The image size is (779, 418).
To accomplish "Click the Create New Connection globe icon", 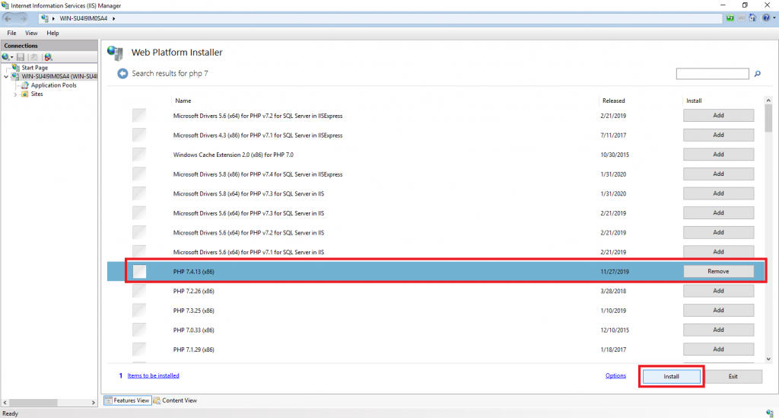I will pos(6,57).
